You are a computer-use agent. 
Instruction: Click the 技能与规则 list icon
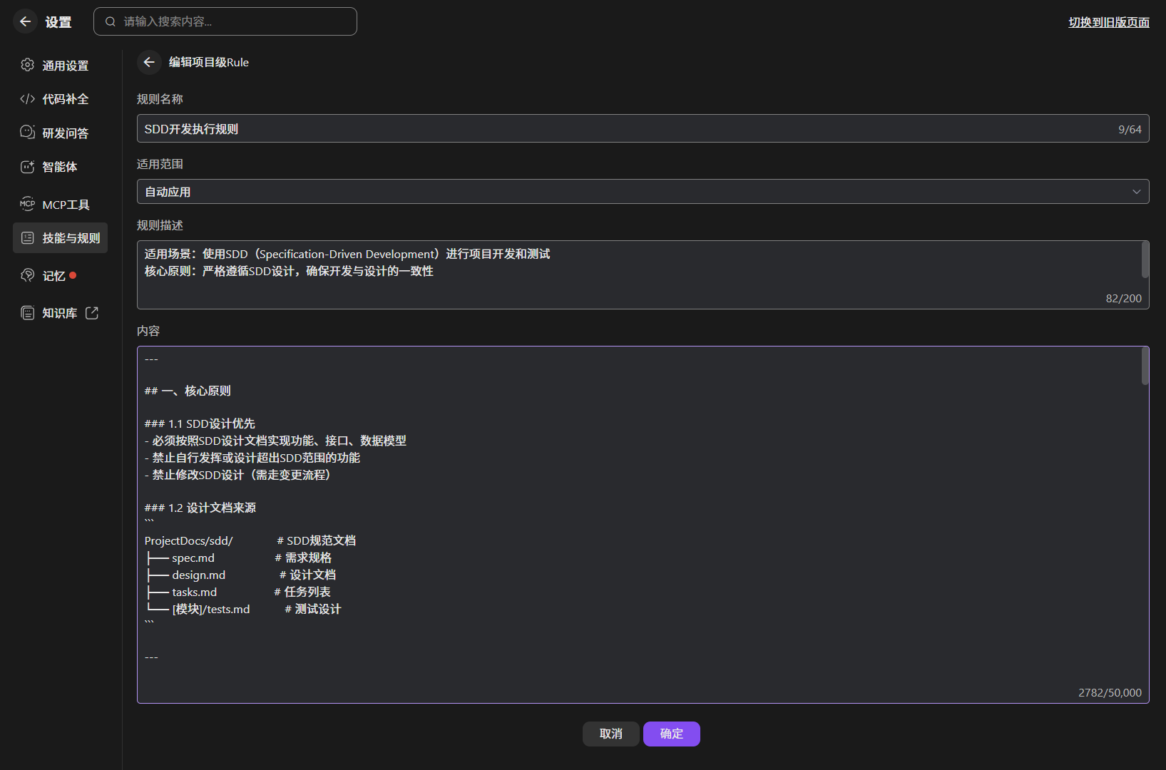[x=27, y=237]
